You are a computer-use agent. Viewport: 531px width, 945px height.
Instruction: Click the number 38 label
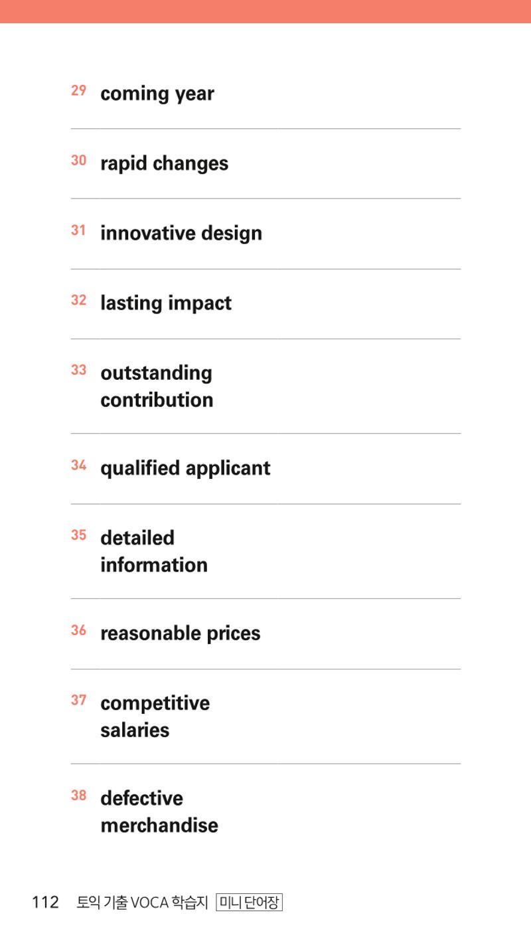pyautogui.click(x=79, y=795)
